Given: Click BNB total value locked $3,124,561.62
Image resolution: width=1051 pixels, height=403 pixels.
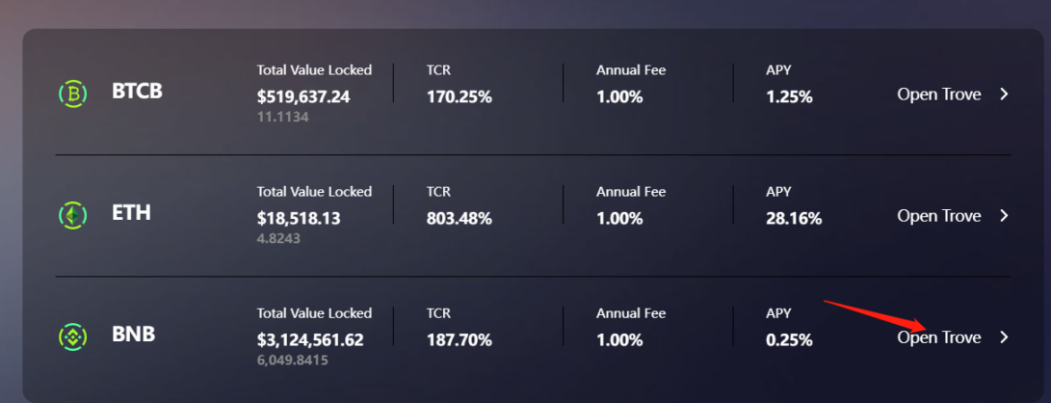Looking at the screenshot, I should [x=310, y=339].
